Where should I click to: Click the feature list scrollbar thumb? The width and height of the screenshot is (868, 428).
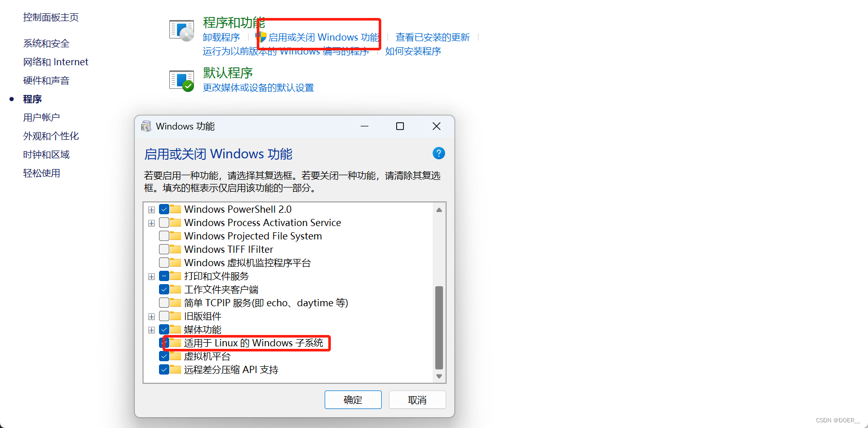click(x=439, y=328)
